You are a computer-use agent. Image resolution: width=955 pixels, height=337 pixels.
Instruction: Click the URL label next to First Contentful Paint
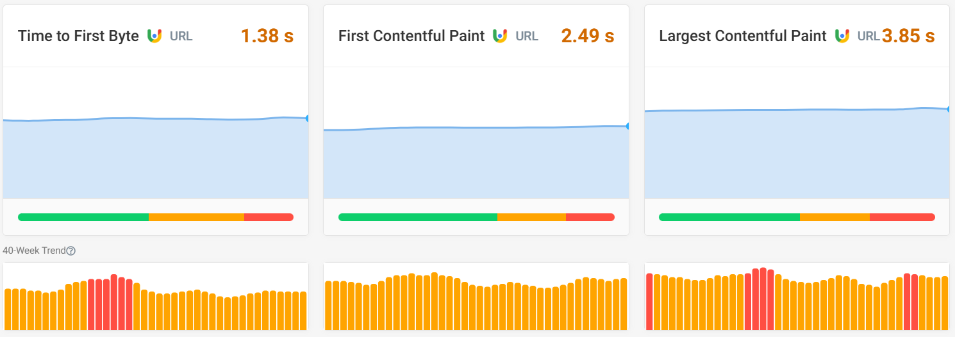tap(527, 37)
